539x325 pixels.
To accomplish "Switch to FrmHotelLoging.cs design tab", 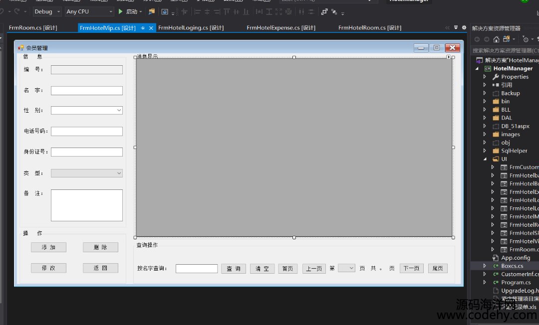I will 191,28.
